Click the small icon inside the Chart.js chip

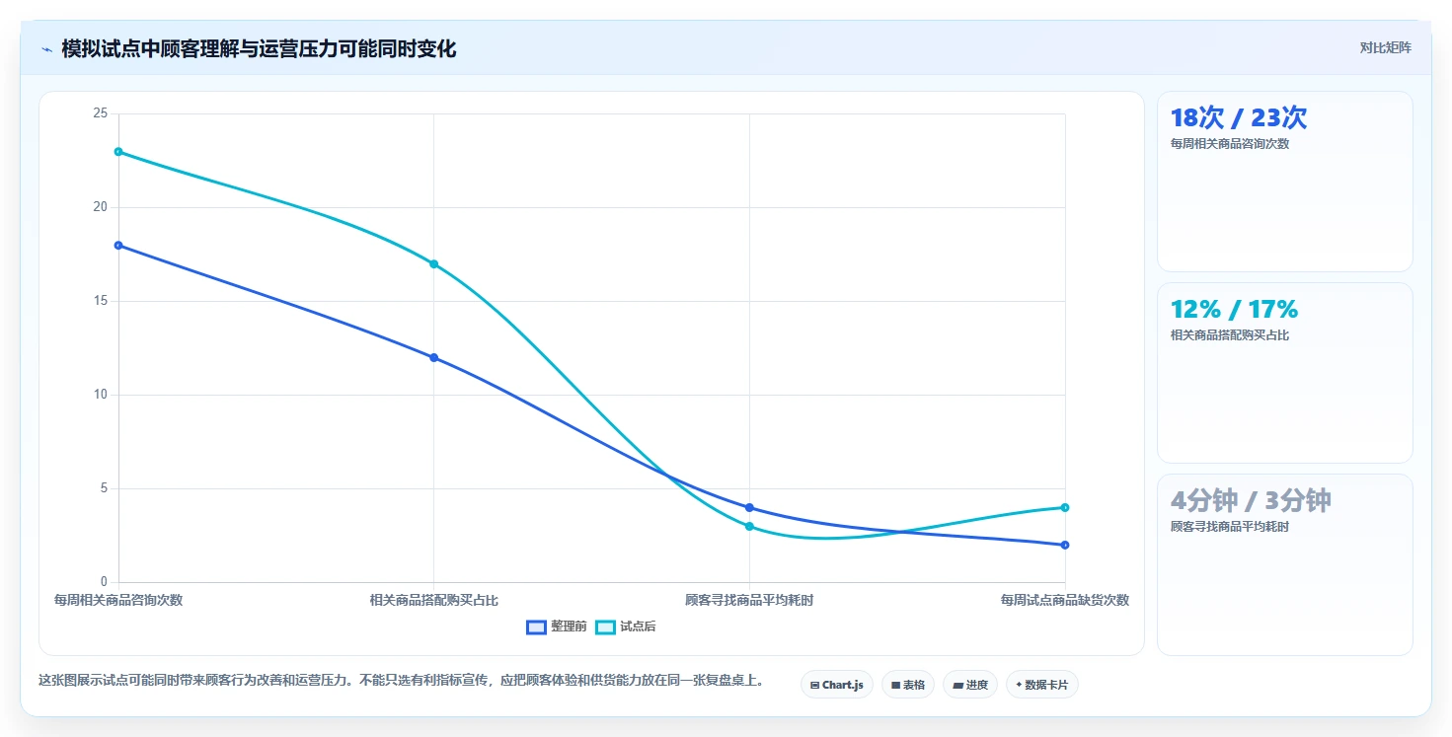814,685
